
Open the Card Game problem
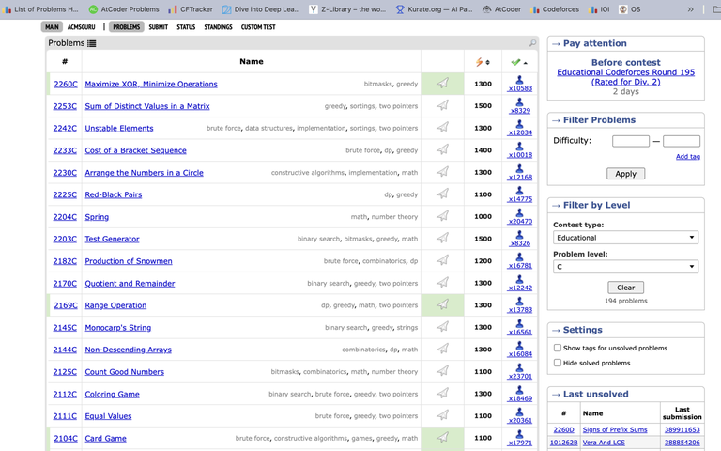[105, 438]
